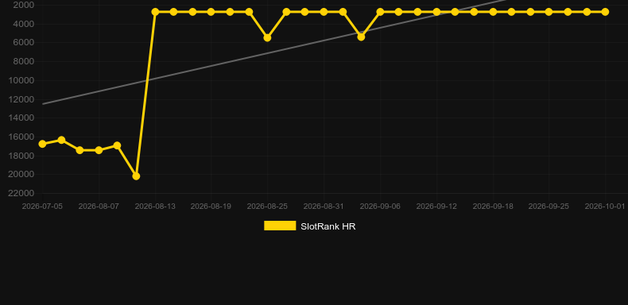Select the data point on 2026-09-18
The width and height of the screenshot is (628, 305).
(493, 12)
